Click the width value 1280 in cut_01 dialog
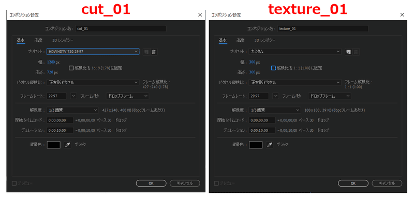This screenshot has height=199, width=414. pyautogui.click(x=51, y=62)
